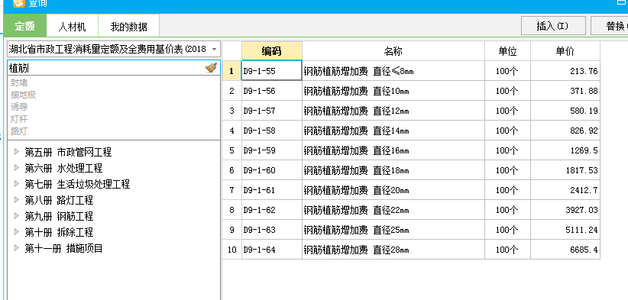Click the 编码 column header
The width and height of the screenshot is (628, 300).
[x=271, y=51]
